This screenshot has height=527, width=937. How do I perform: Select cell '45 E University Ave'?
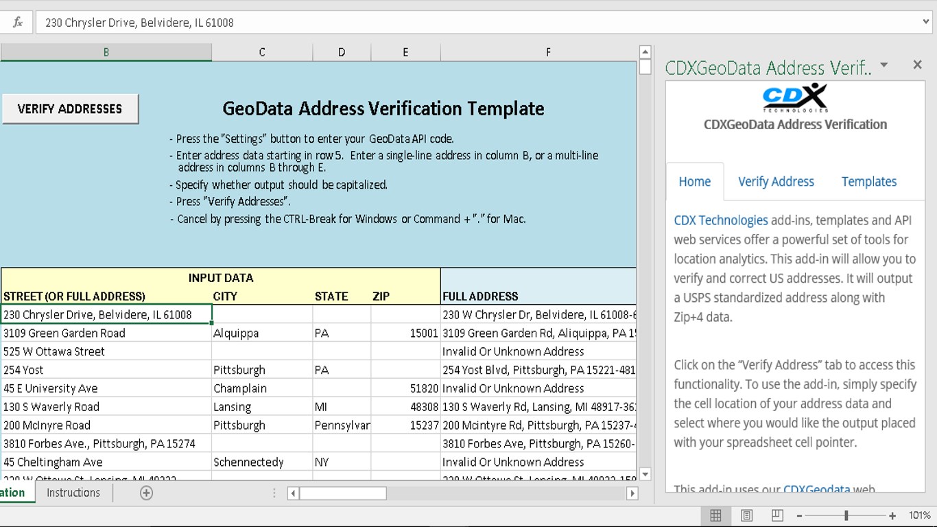[106, 388]
